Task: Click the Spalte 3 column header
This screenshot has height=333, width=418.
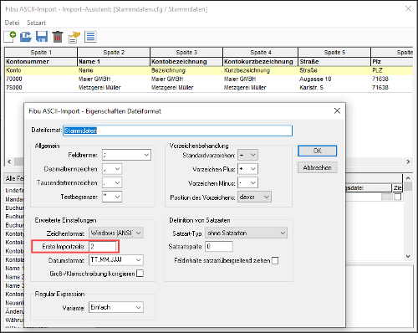Action: 186,52
